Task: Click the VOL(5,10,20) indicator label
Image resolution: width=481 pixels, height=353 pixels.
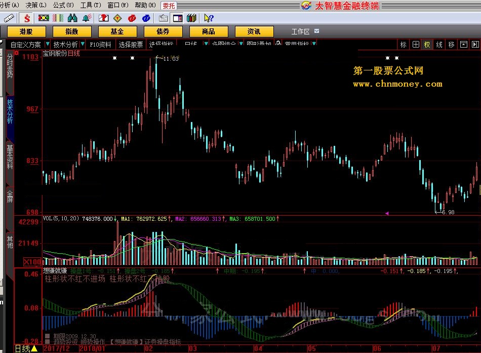Action: click(x=61, y=219)
